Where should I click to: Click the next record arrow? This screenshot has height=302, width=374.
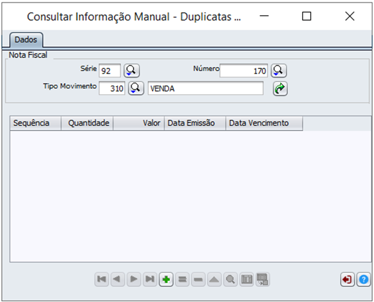click(x=134, y=280)
